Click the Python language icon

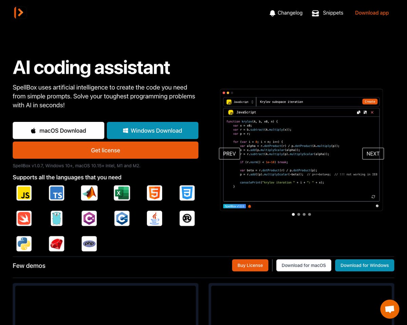tap(24, 243)
